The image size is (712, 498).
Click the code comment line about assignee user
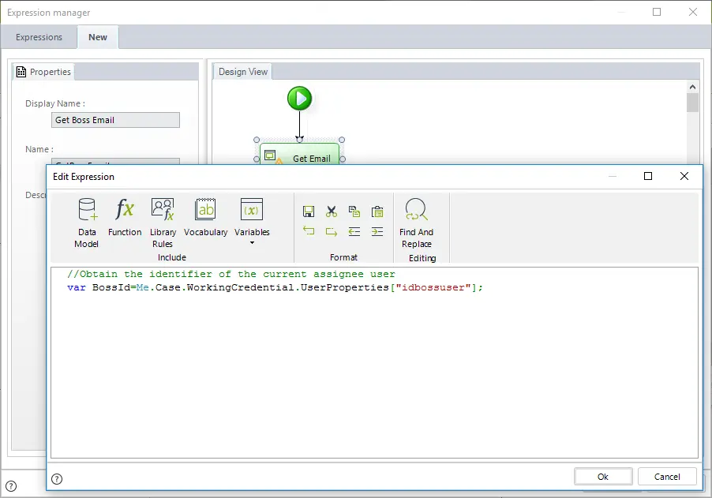(x=231, y=274)
